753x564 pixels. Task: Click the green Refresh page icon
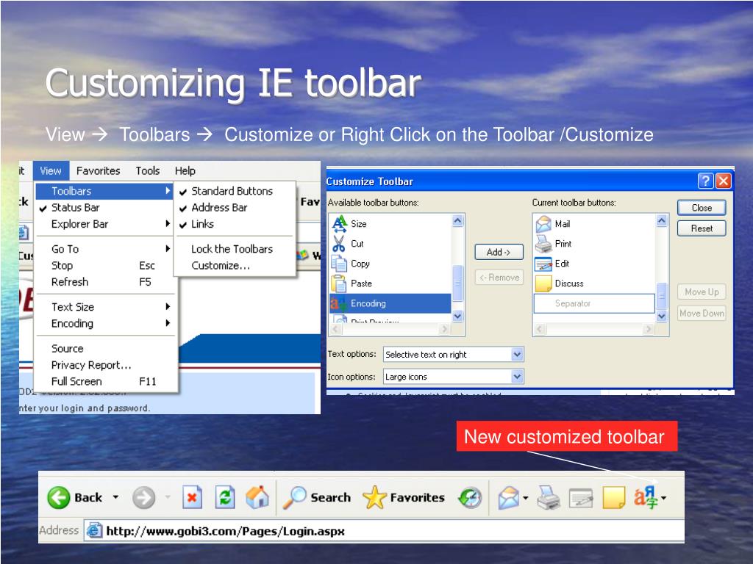coord(225,498)
